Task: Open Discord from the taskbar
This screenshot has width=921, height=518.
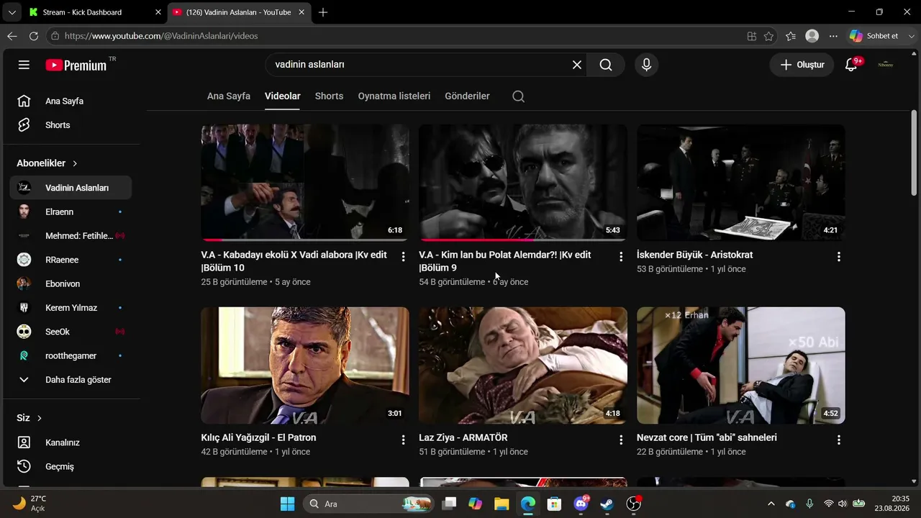Action: [581, 504]
